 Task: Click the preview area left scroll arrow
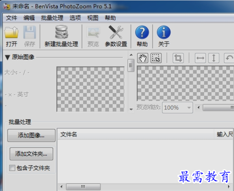[x=199, y=108]
